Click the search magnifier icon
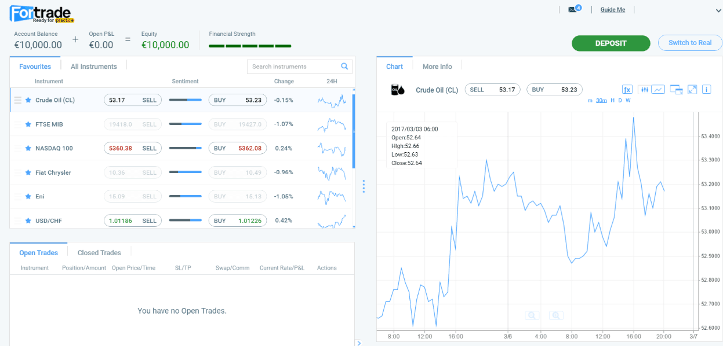The width and height of the screenshot is (723, 346). pyautogui.click(x=344, y=67)
